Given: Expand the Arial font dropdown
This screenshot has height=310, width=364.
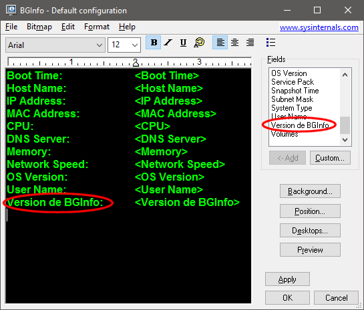Looking at the screenshot, I should tap(55, 45).
